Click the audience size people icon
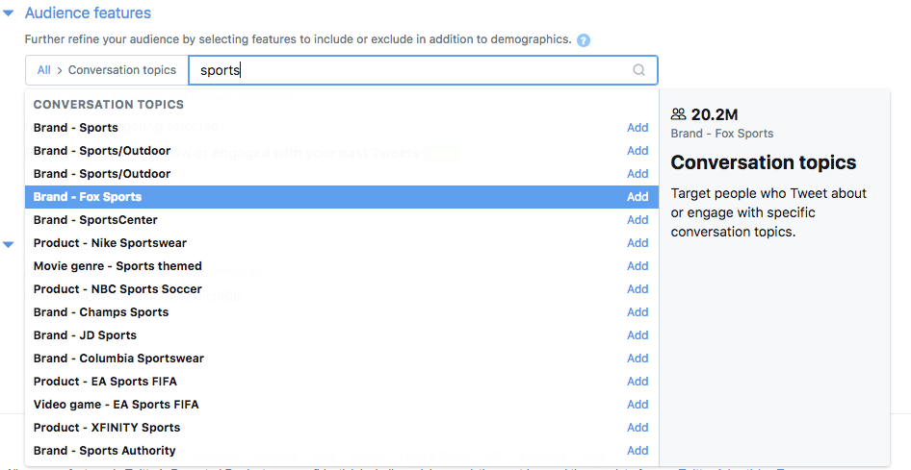This screenshot has width=911, height=470. [x=678, y=114]
